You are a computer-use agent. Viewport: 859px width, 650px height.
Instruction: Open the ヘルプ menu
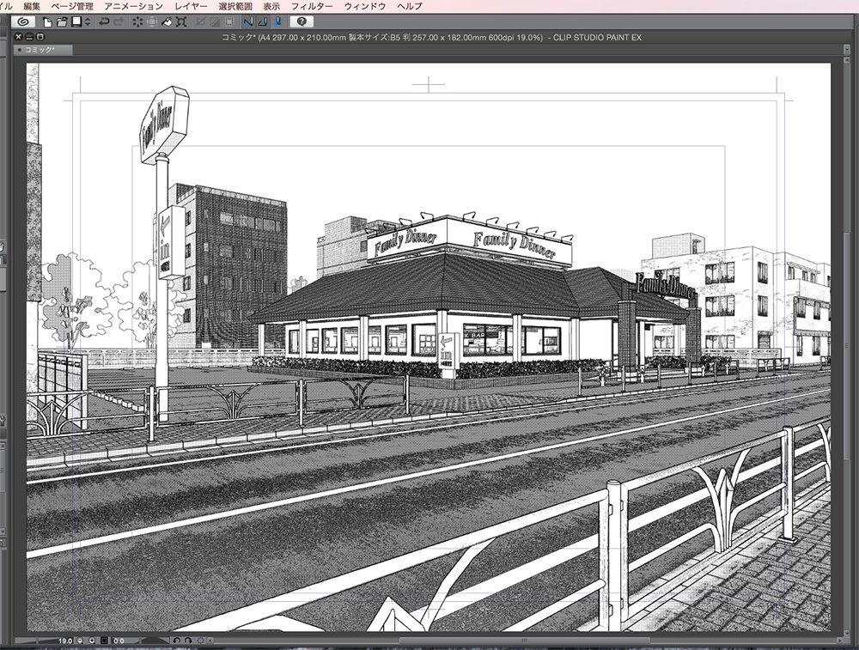(410, 6)
